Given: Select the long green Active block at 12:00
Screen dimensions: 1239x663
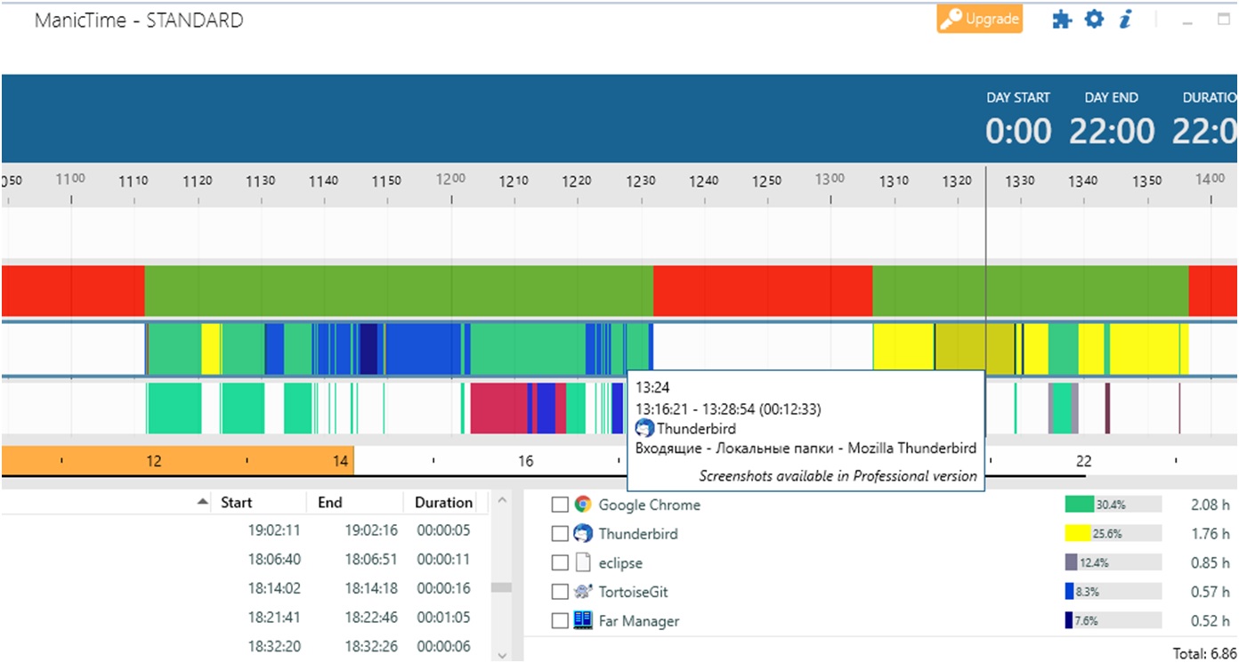Looking at the screenshot, I should click(399, 291).
